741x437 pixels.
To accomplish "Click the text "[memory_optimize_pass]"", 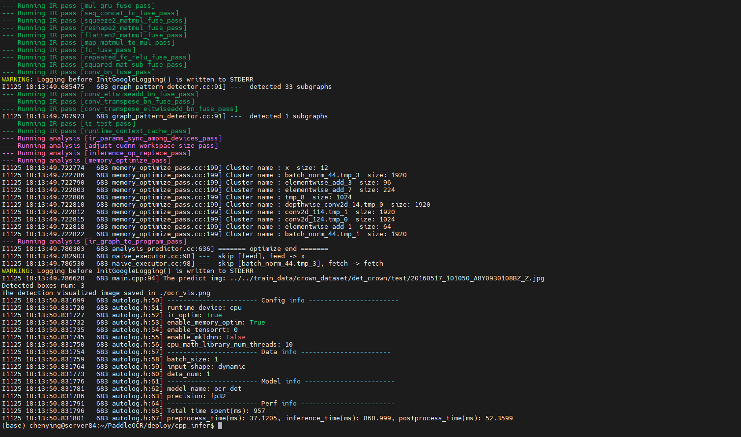I will pos(128,161).
